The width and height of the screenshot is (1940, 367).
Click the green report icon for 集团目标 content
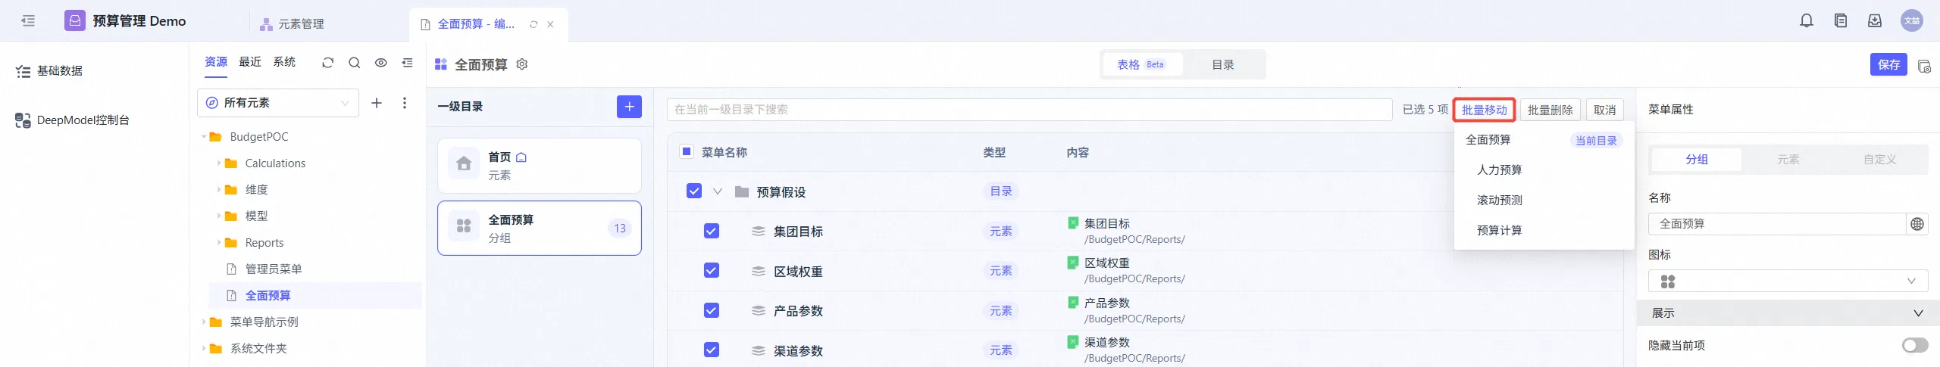[x=1073, y=223]
